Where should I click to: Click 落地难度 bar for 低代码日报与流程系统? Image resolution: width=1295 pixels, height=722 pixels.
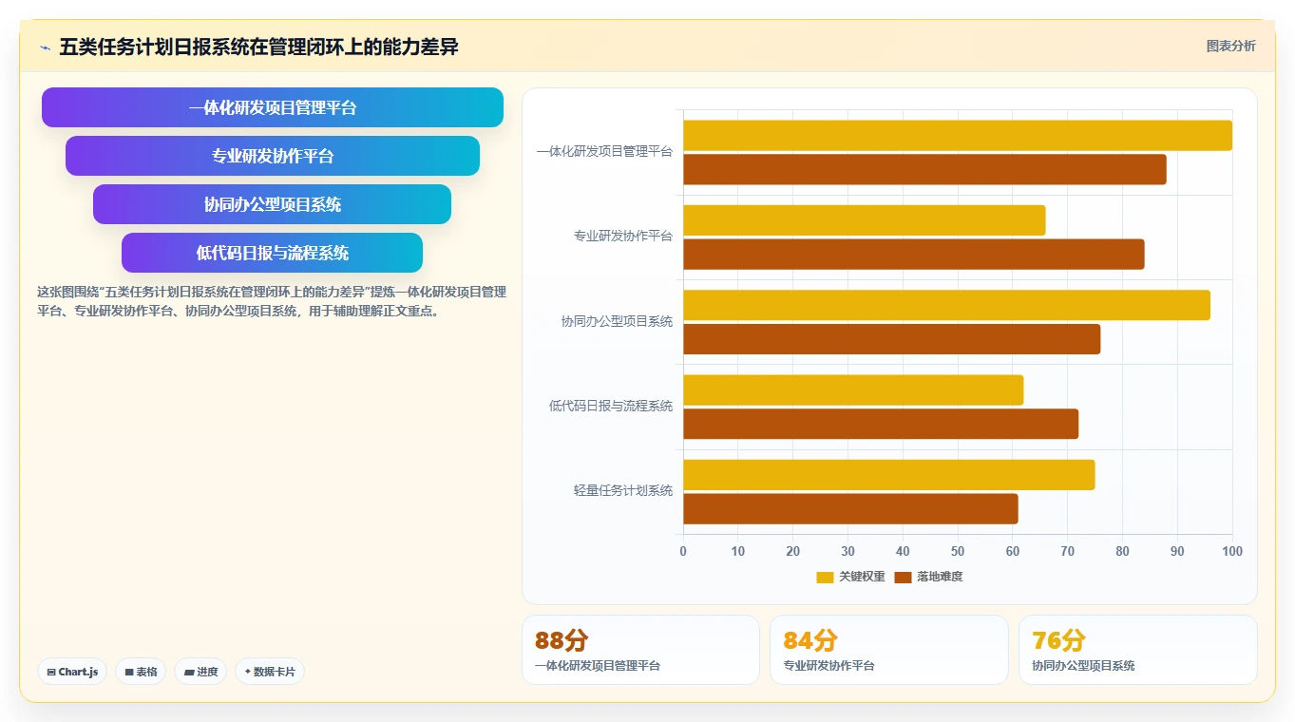[881, 424]
